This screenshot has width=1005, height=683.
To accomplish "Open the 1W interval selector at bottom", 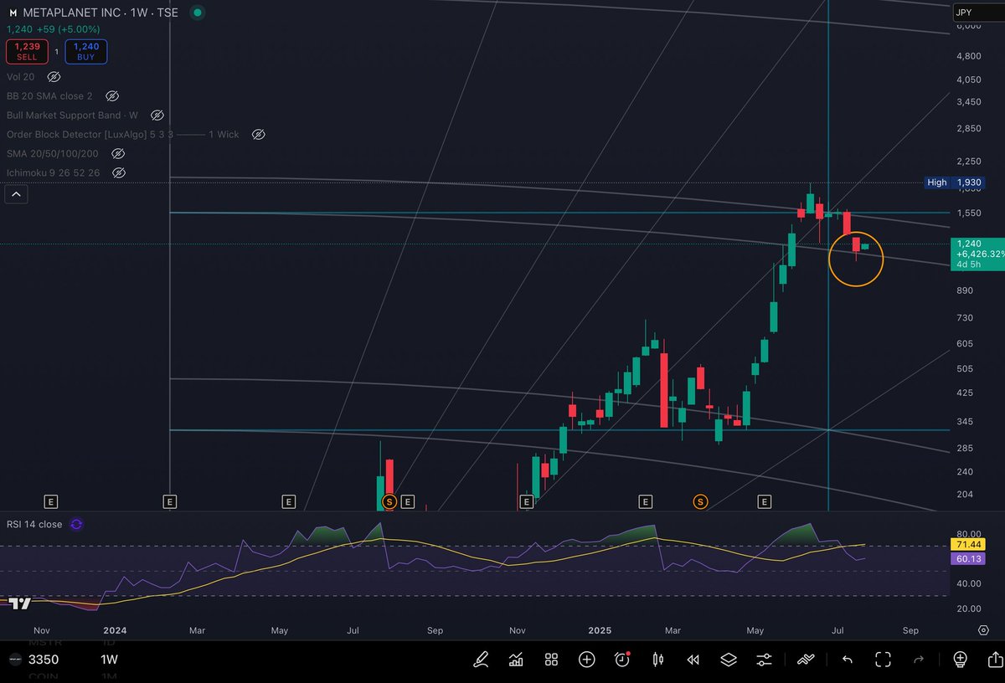I will pos(110,660).
